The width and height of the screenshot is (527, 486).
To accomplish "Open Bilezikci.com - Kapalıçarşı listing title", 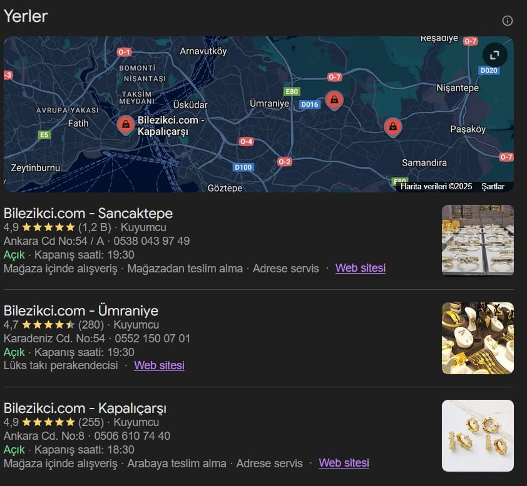I will (x=85, y=409).
